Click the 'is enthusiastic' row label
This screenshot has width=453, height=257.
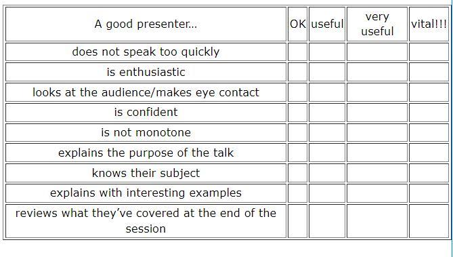tap(146, 72)
